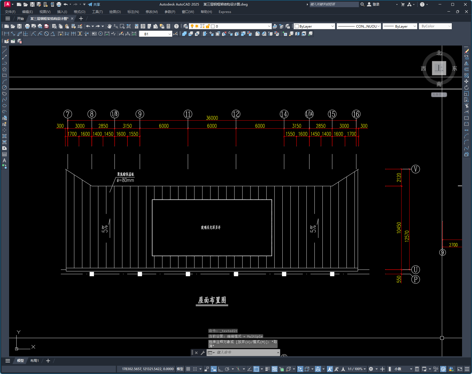Open the workspace switching gear icon
Viewport: 472px width, 374px height.
(x=371, y=369)
